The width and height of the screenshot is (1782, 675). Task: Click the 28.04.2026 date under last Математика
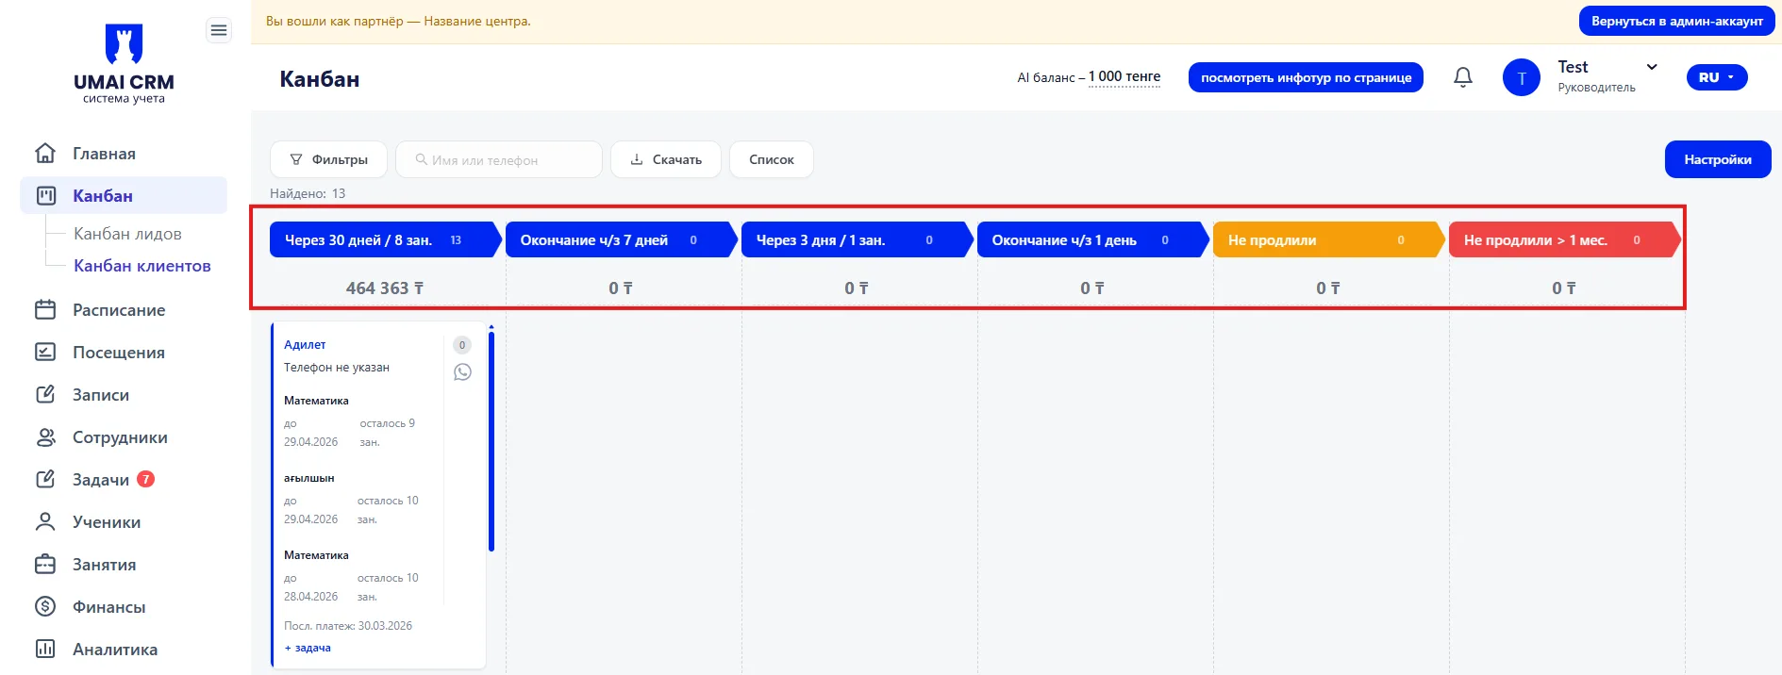[x=311, y=596]
